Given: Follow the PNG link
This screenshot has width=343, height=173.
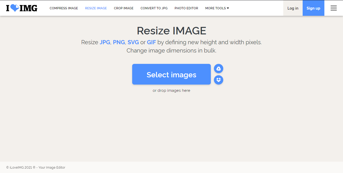Looking at the screenshot, I should pyautogui.click(x=119, y=42).
